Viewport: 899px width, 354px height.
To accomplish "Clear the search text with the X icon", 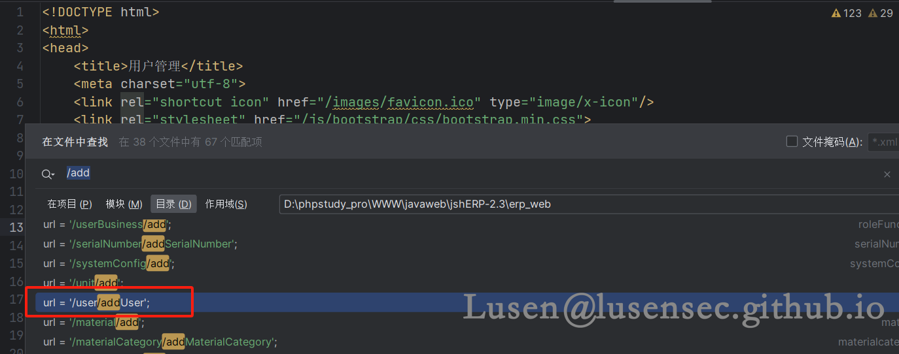I will coord(887,174).
